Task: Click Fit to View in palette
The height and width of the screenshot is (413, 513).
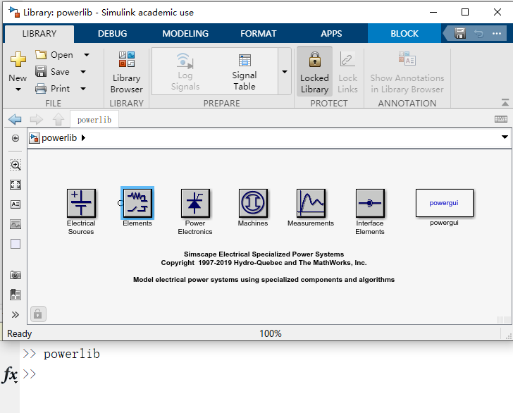Action: click(x=16, y=185)
